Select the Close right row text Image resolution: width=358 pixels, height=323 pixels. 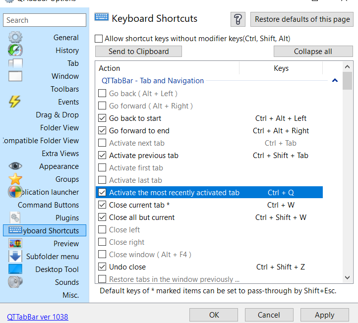[x=126, y=242]
